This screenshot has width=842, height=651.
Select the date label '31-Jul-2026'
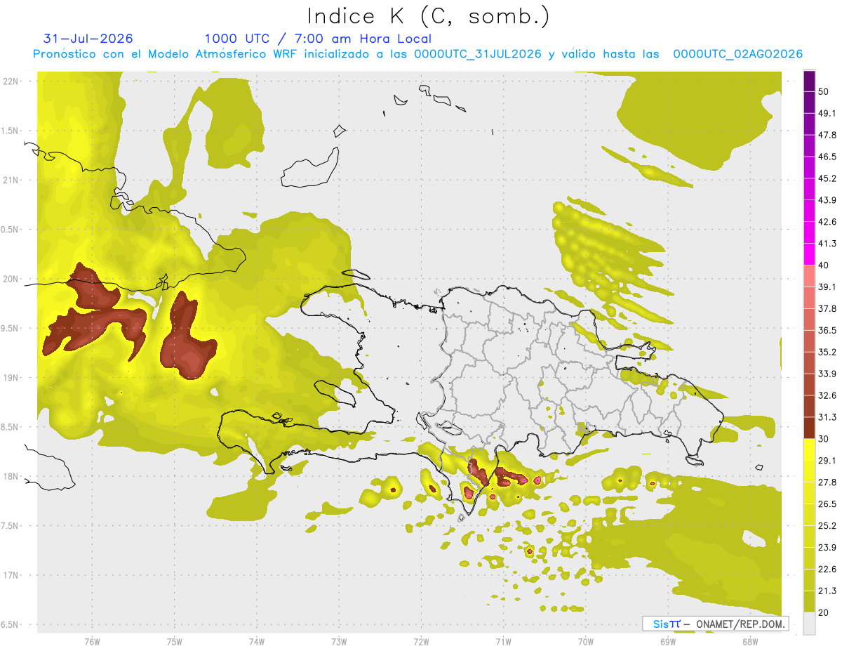pos(88,39)
